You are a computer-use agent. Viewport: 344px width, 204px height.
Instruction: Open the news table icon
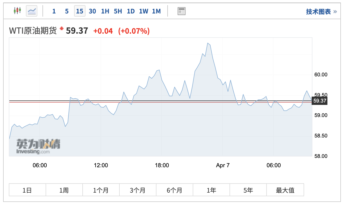click(x=181, y=11)
